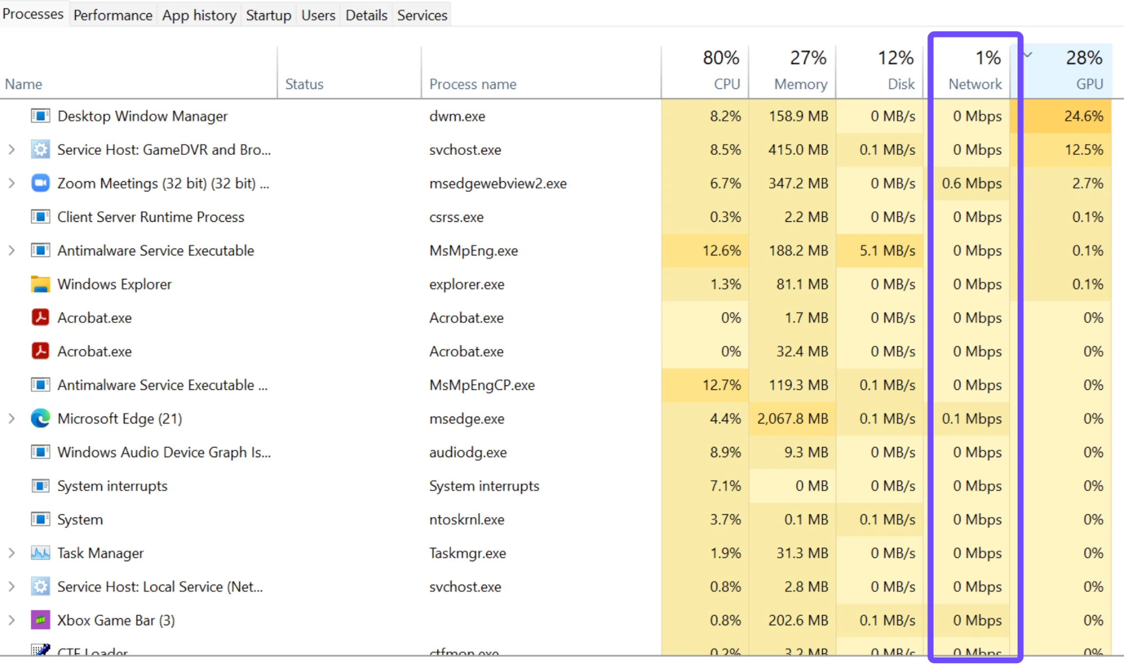Image resolution: width=1124 pixels, height=667 pixels.
Task: Click the "24.6%" GPU value
Action: click(x=1083, y=116)
